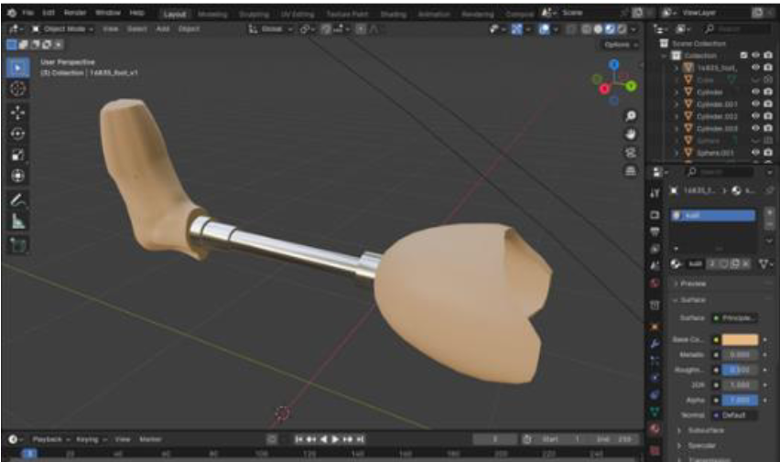Open the Render properties tab icon
The height and width of the screenshot is (462, 780).
[x=655, y=215]
